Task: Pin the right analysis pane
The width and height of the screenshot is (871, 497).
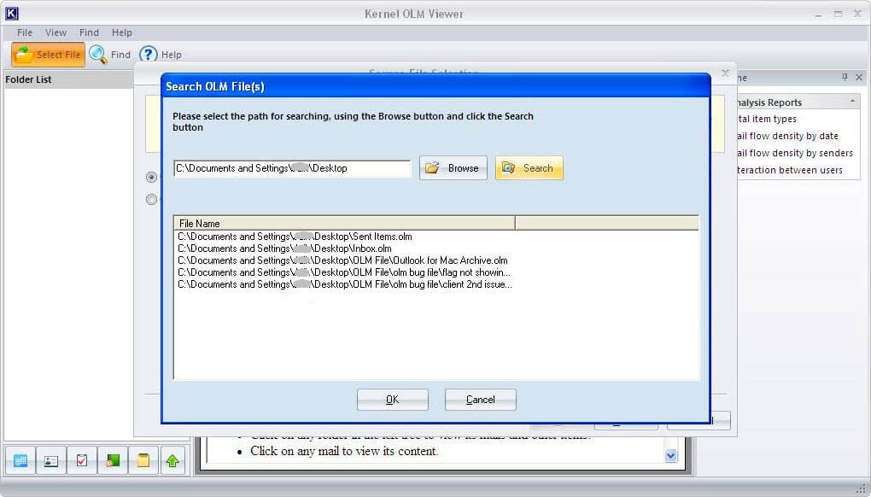Action: coord(845,78)
